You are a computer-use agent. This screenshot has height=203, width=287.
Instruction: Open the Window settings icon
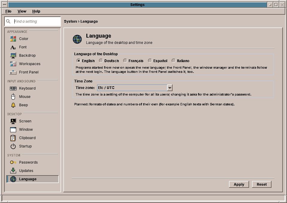13,130
